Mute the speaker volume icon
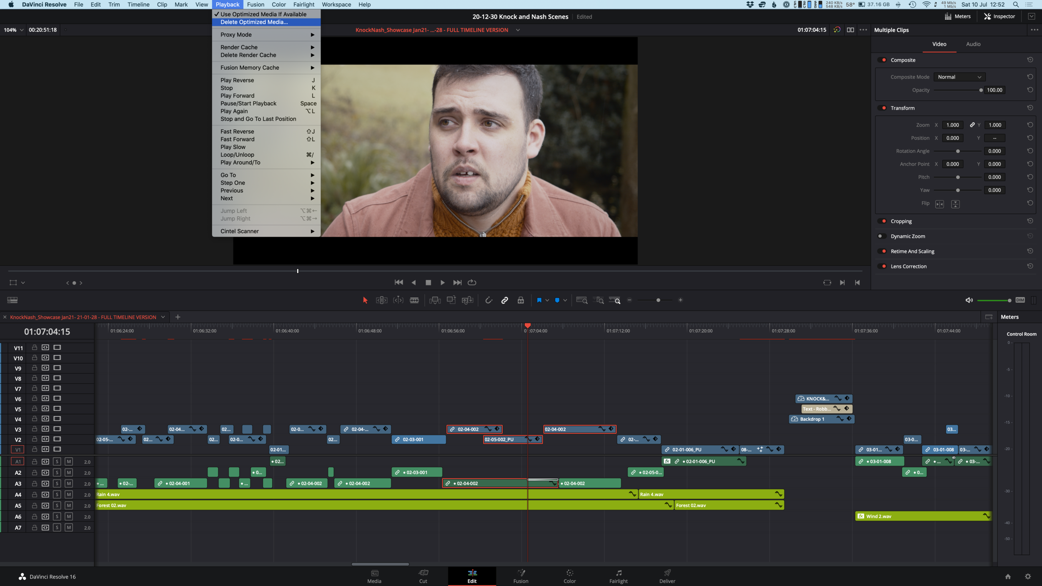This screenshot has width=1042, height=586. click(x=969, y=300)
